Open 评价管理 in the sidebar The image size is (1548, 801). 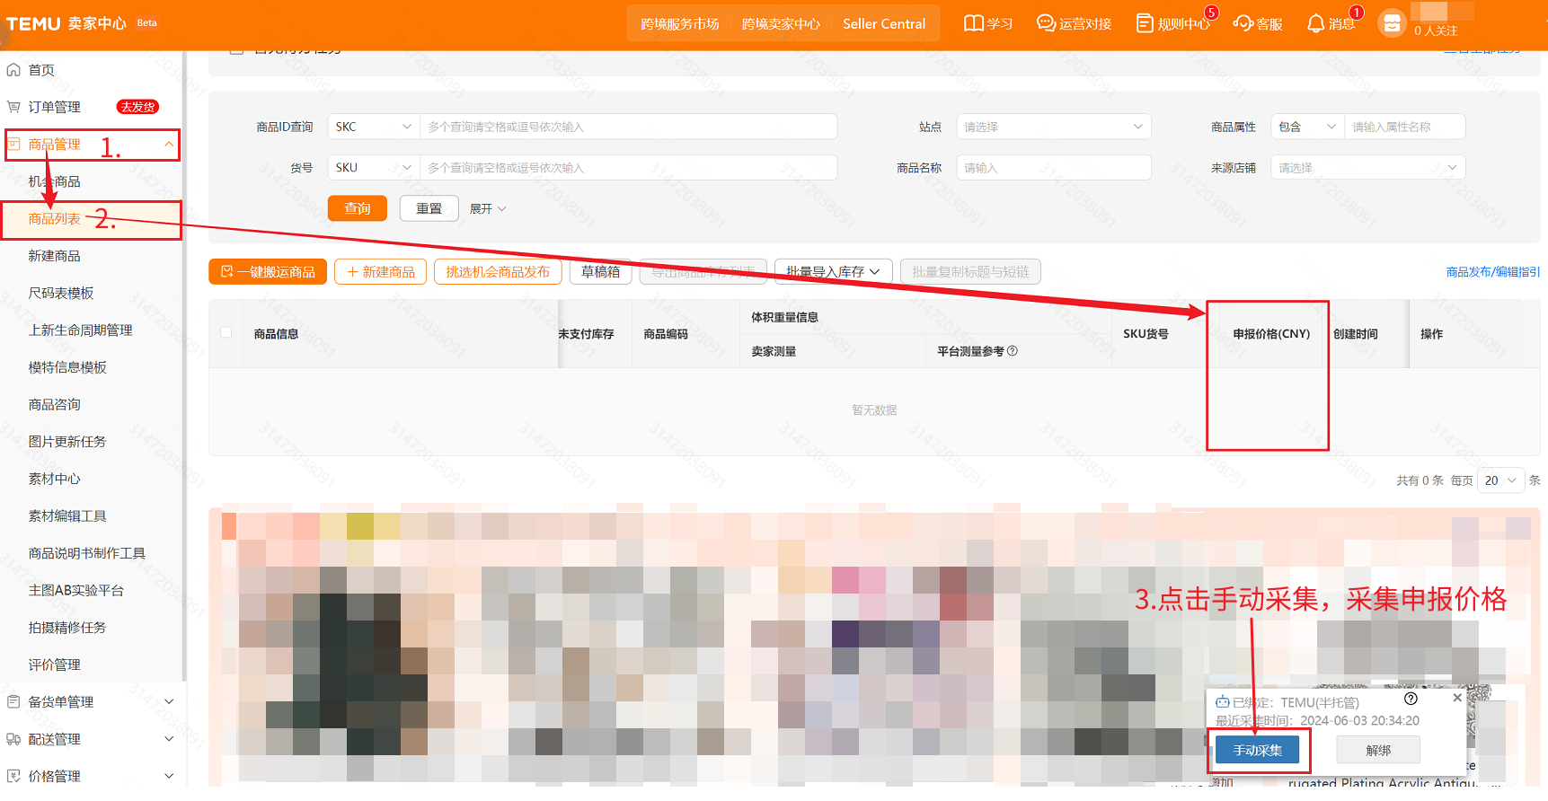[54, 665]
